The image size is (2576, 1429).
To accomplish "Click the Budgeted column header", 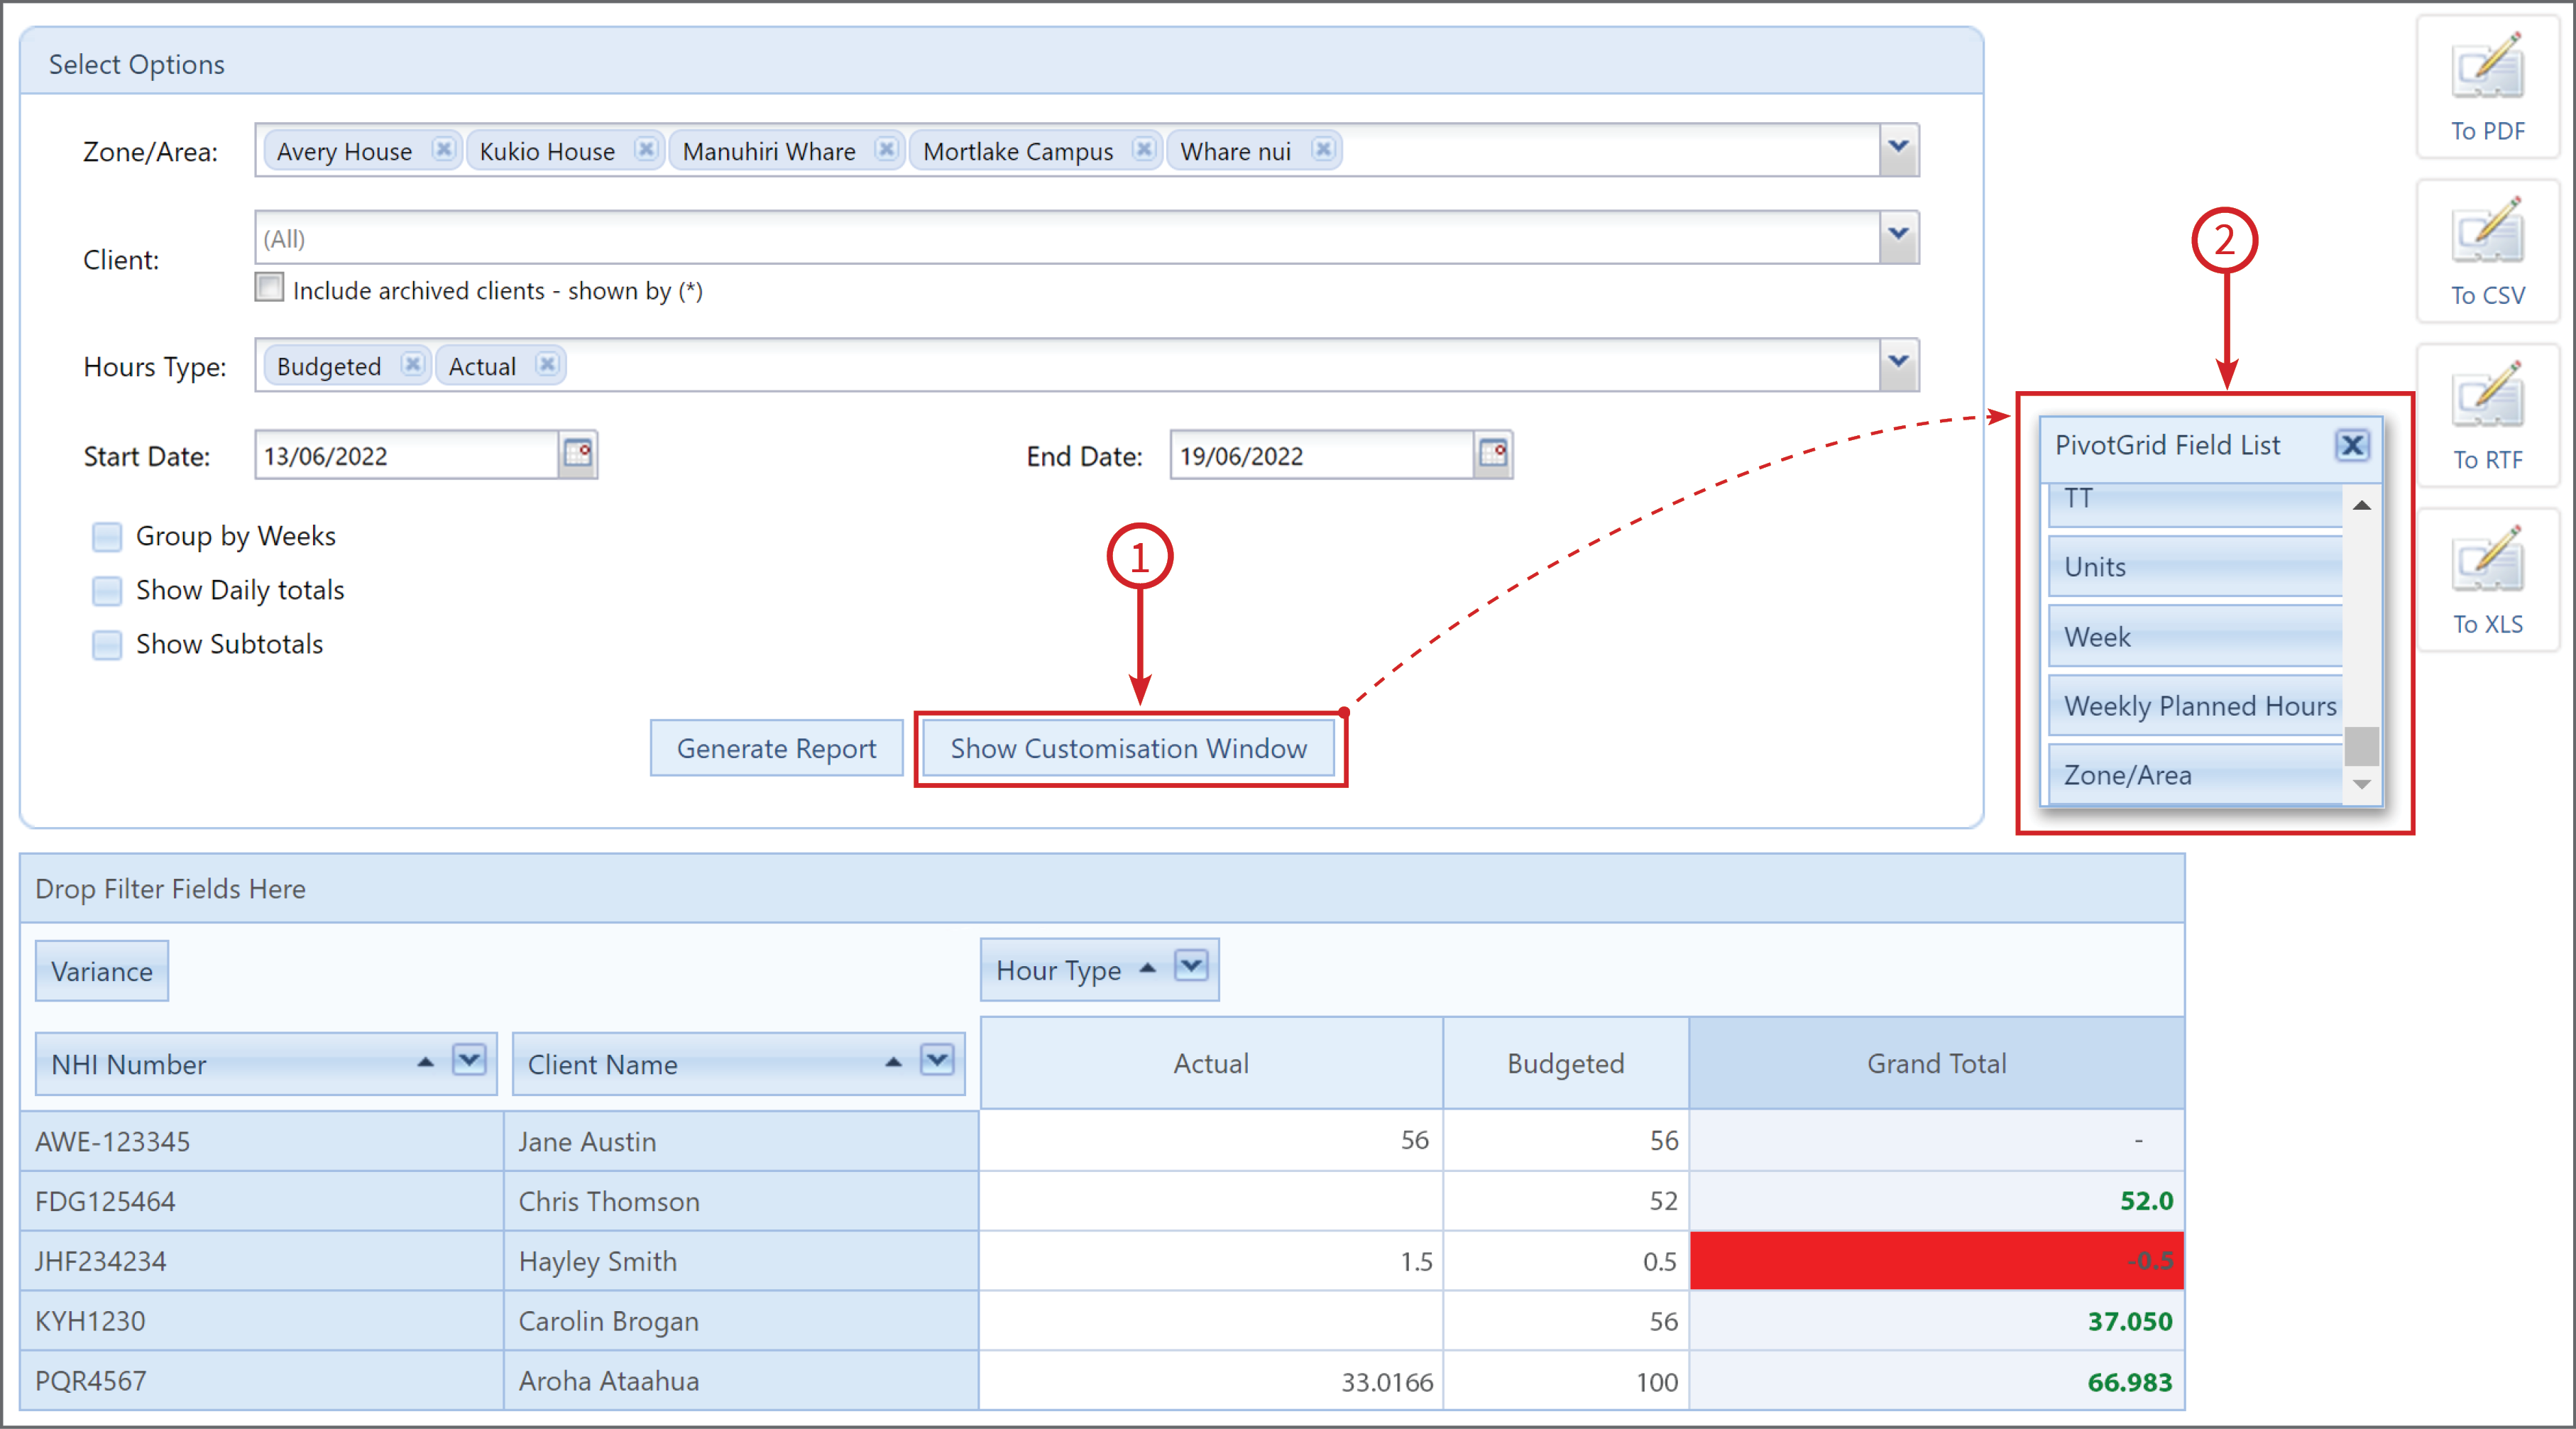I will 1566,1063.
